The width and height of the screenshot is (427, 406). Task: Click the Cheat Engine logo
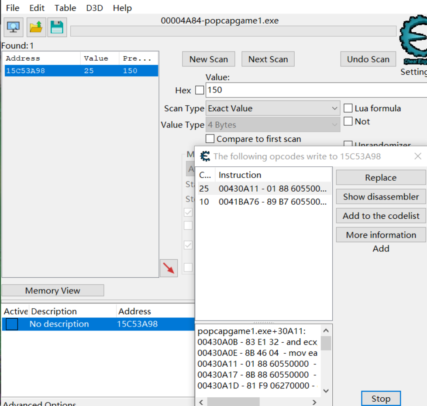coord(413,39)
